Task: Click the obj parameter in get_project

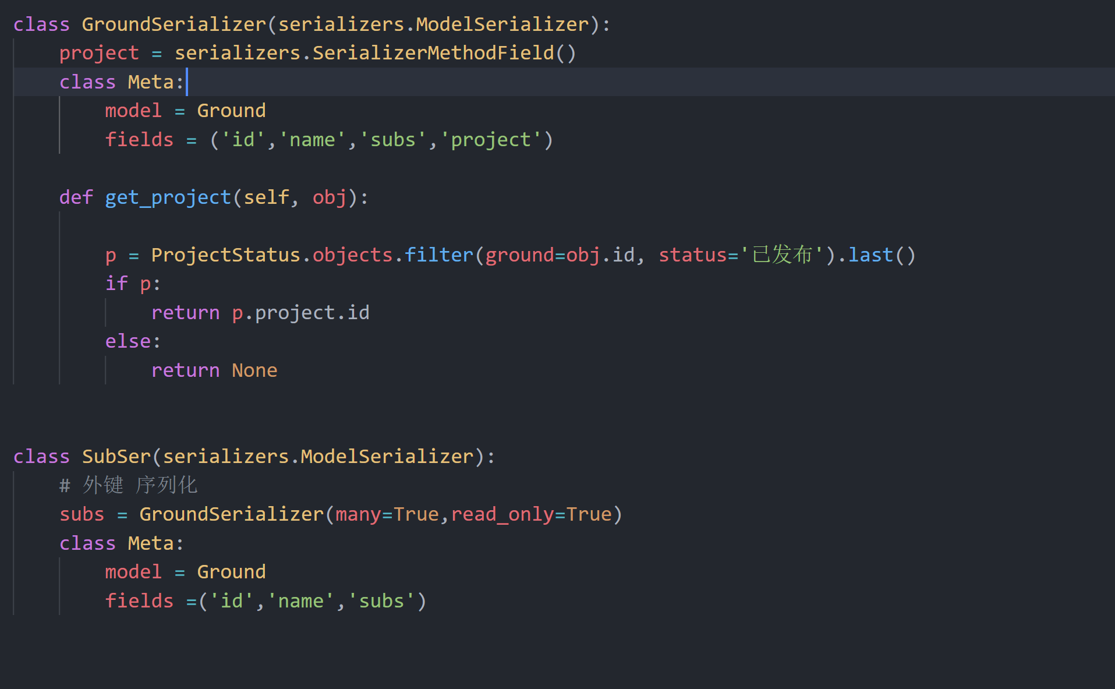Action: [x=330, y=197]
